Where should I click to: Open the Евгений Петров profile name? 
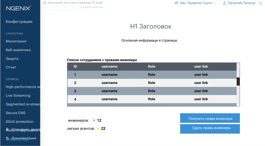(x=241, y=3)
